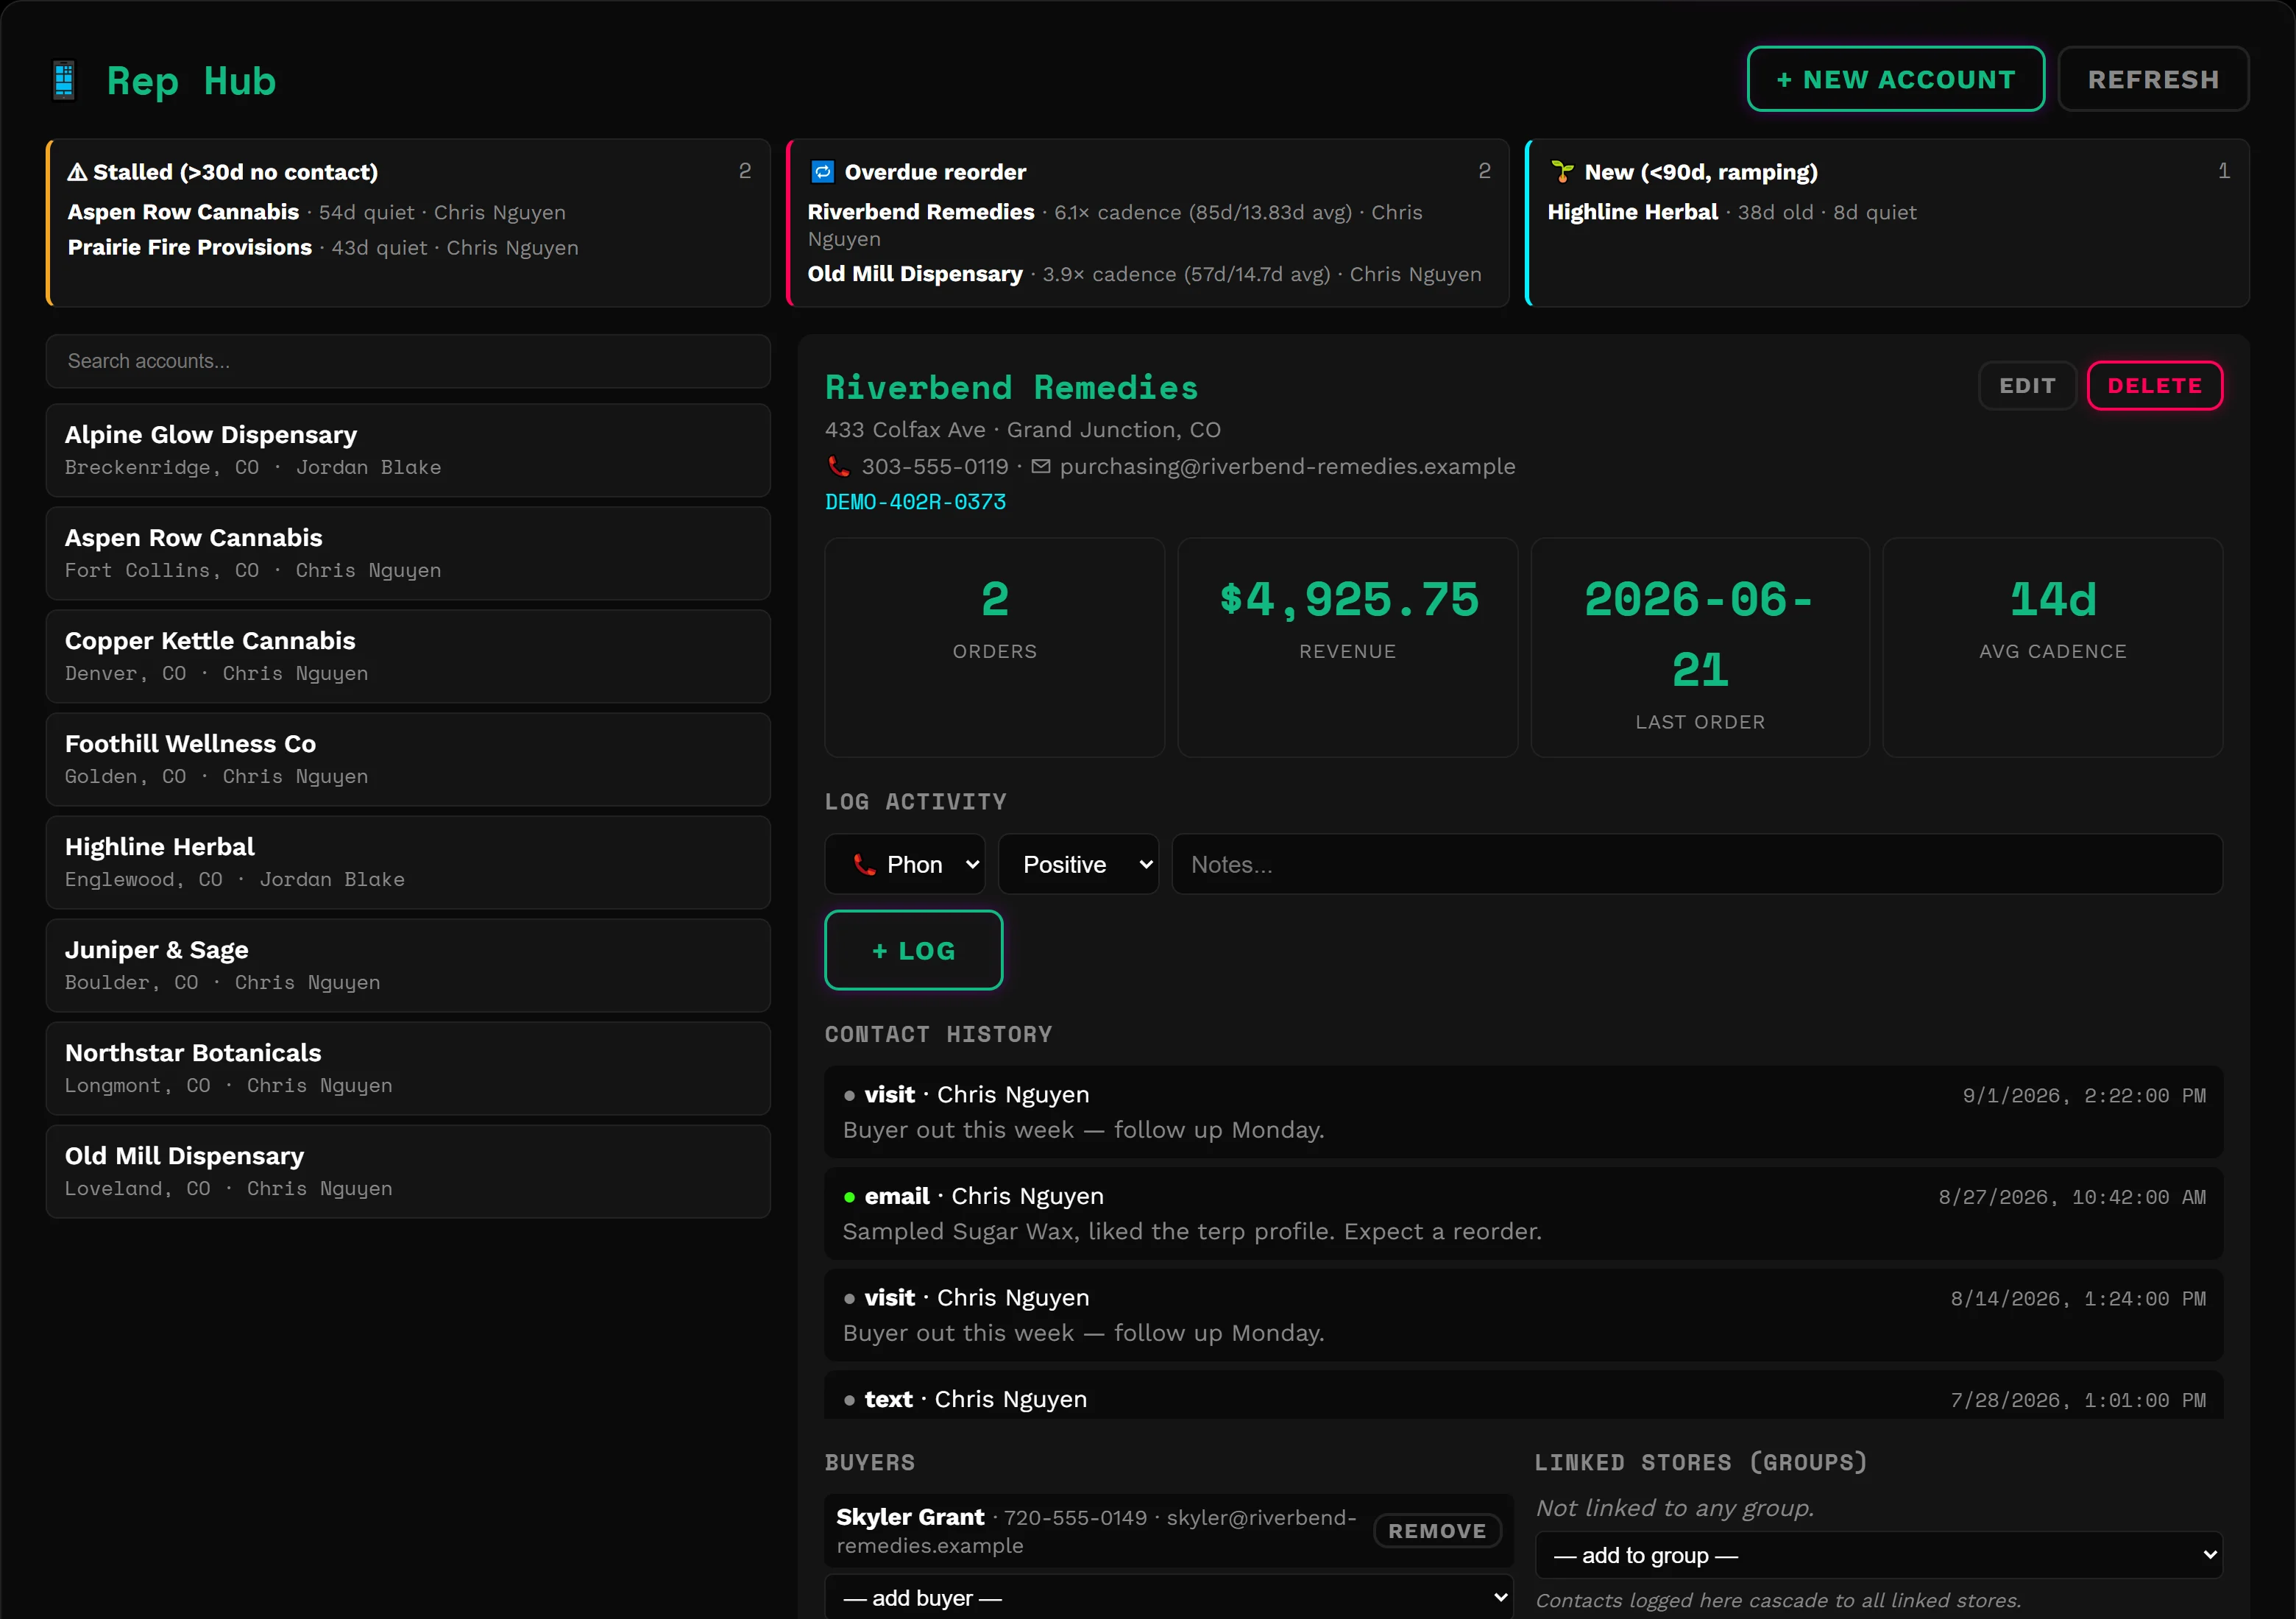Click the 303-555-0119 phone number
The height and width of the screenshot is (1619, 2296).
pos(934,466)
